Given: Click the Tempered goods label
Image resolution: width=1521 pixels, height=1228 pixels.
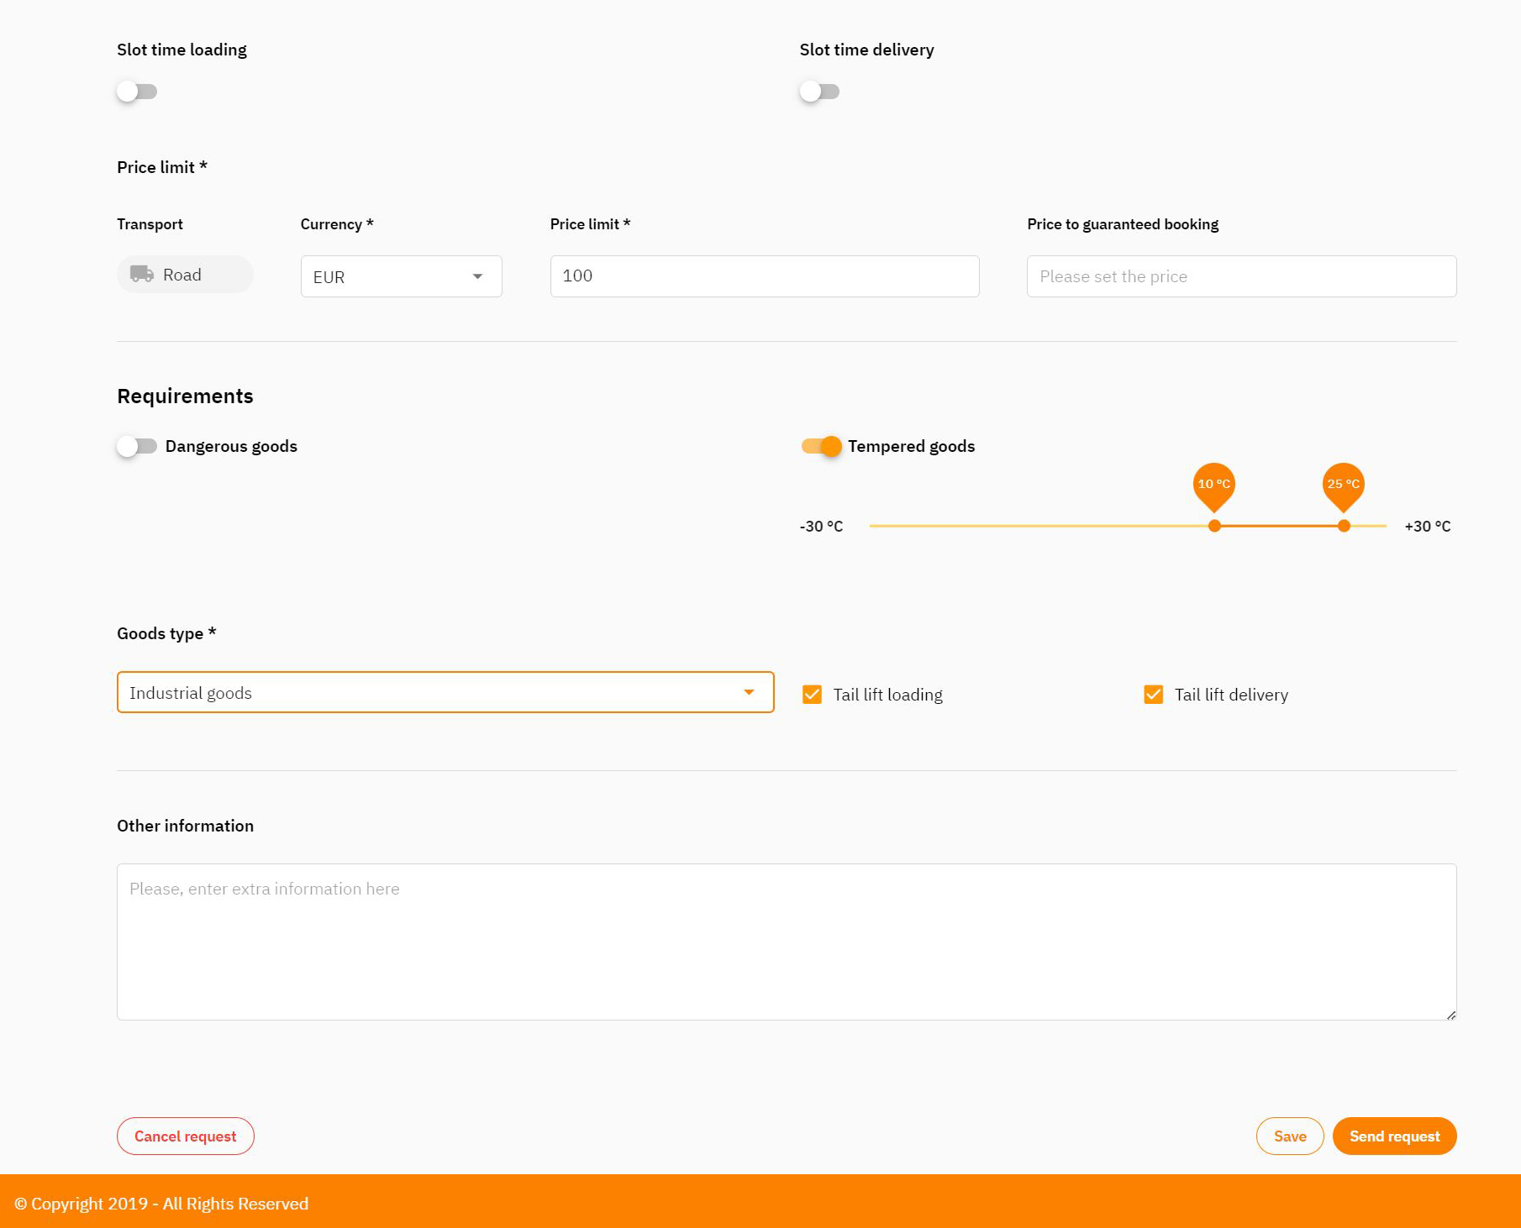Looking at the screenshot, I should click(912, 446).
